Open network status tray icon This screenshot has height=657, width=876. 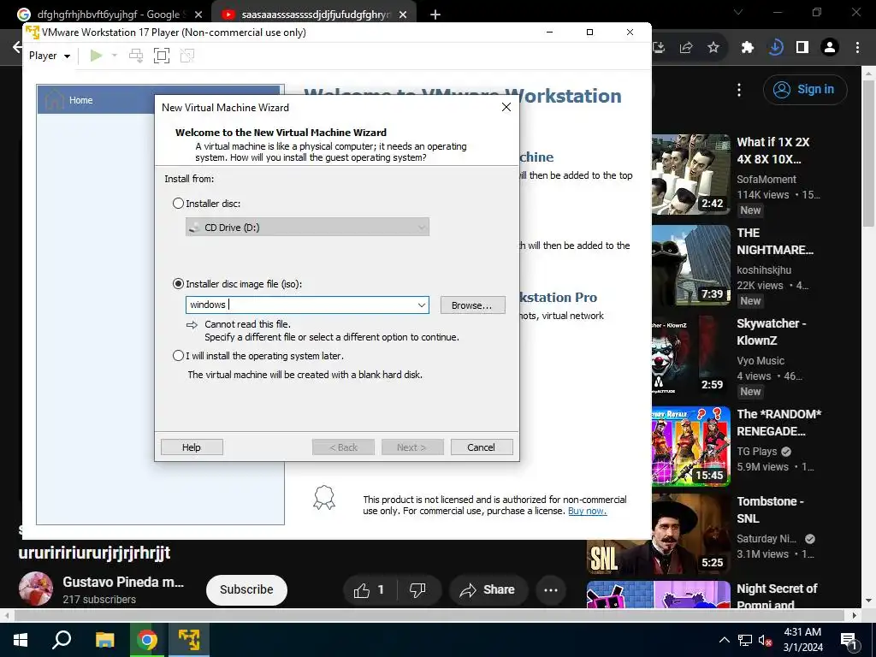(745, 640)
